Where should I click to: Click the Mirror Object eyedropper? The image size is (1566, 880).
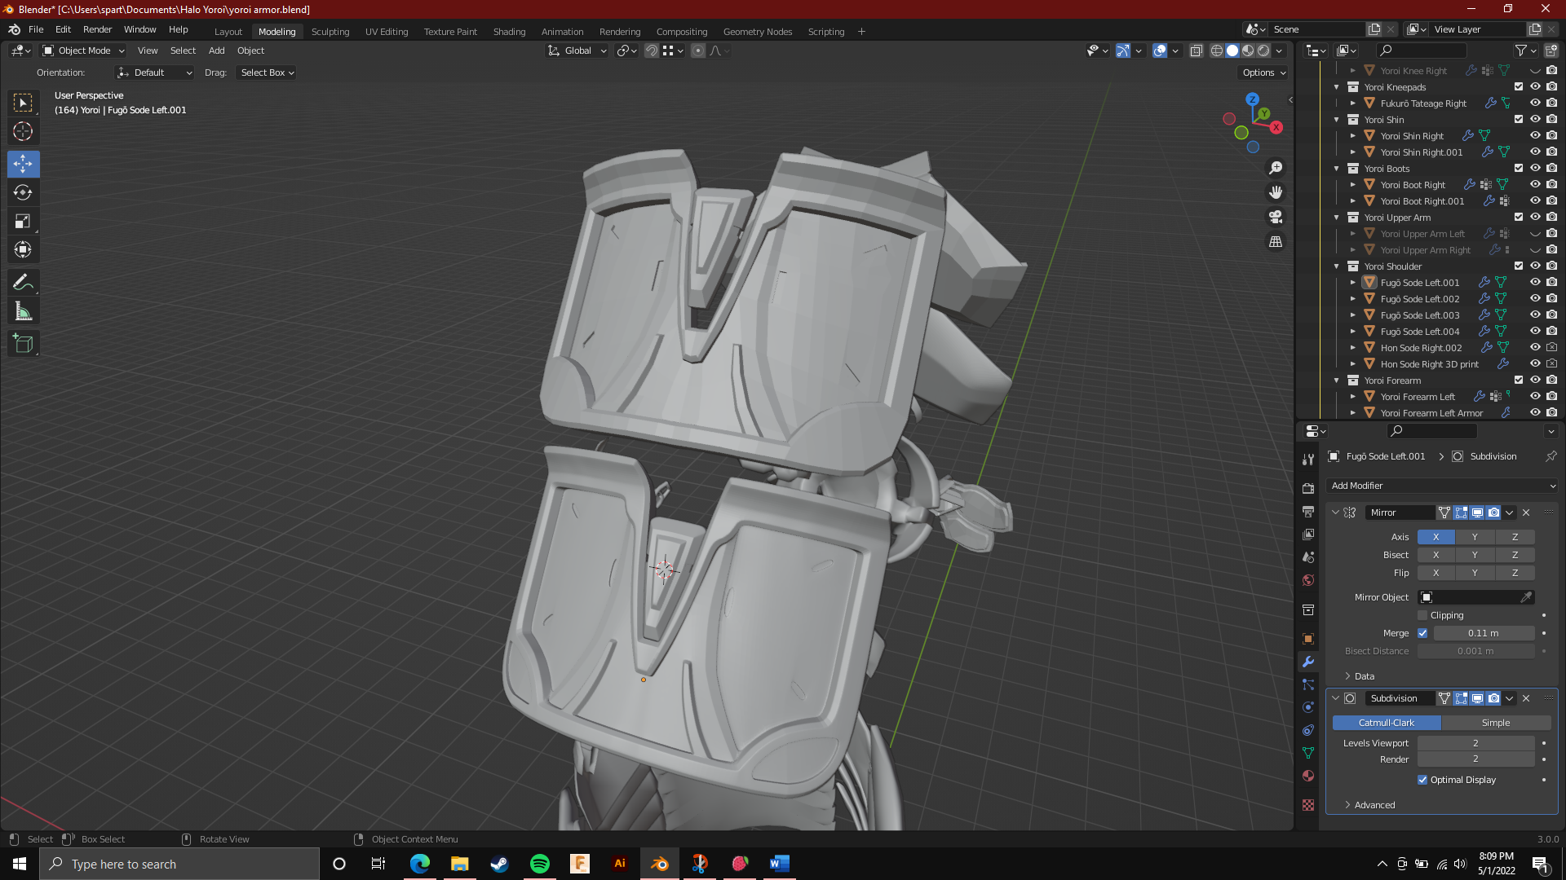pos(1526,597)
